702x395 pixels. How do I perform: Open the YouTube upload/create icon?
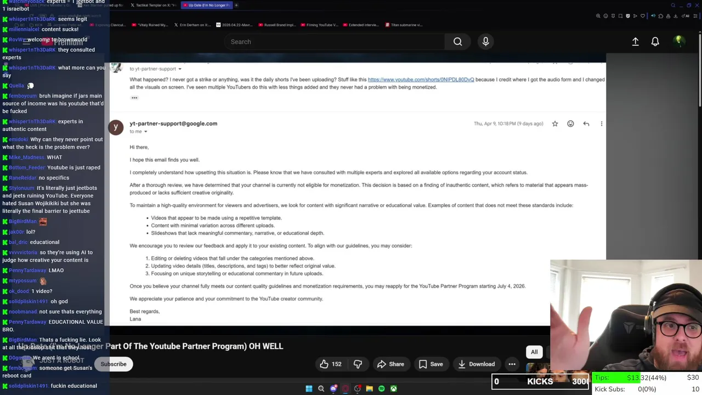point(635,42)
